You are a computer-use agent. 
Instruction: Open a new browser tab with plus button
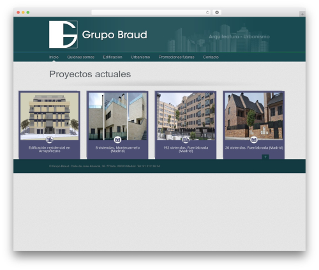click(302, 14)
